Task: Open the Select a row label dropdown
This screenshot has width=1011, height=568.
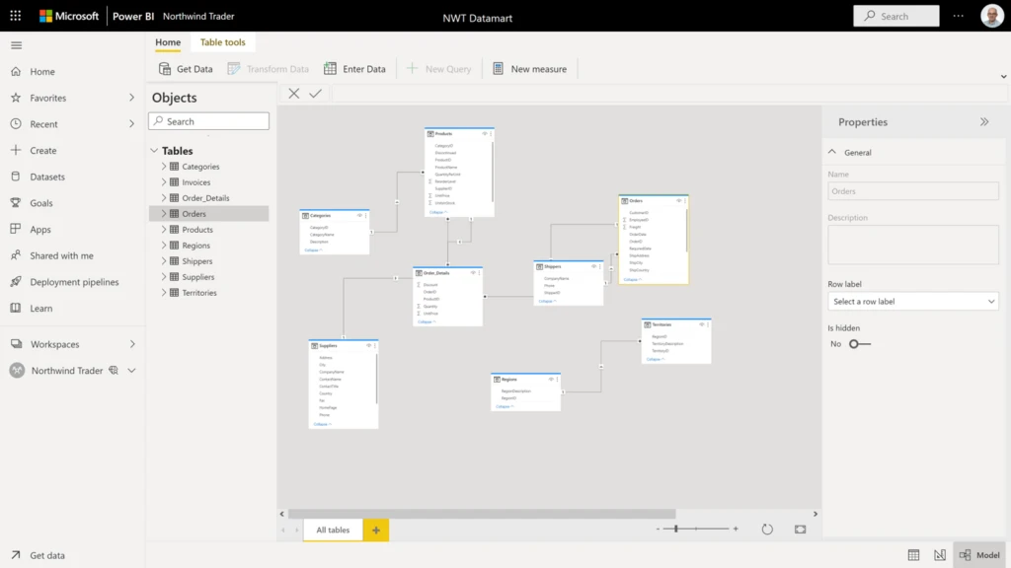Action: pos(912,301)
